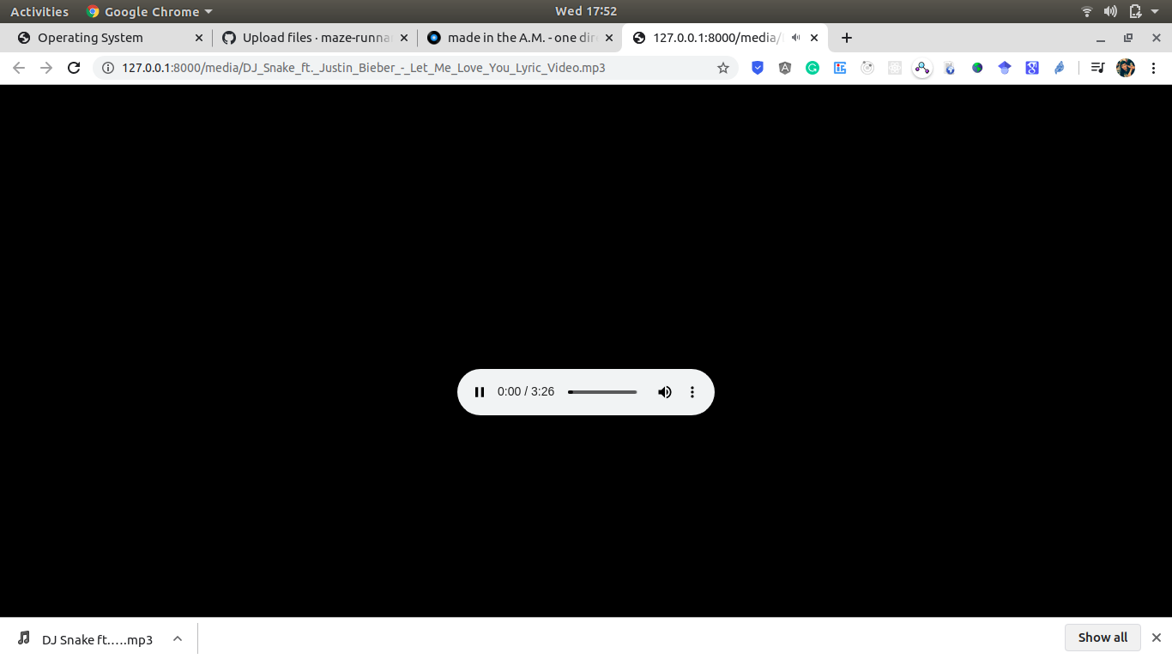This screenshot has height=659, width=1172.
Task: Close the made in the A.M. tab
Action: click(x=609, y=38)
